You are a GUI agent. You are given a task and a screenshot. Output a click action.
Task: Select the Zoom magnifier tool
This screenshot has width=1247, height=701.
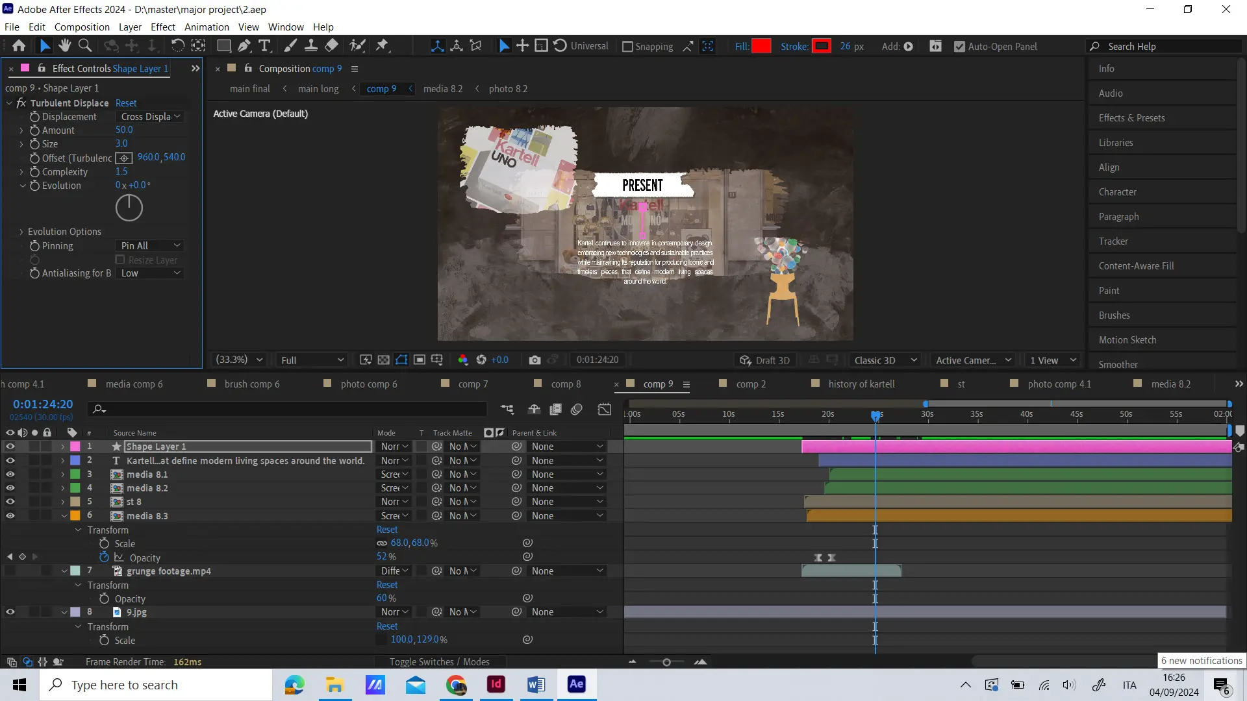[x=84, y=46]
